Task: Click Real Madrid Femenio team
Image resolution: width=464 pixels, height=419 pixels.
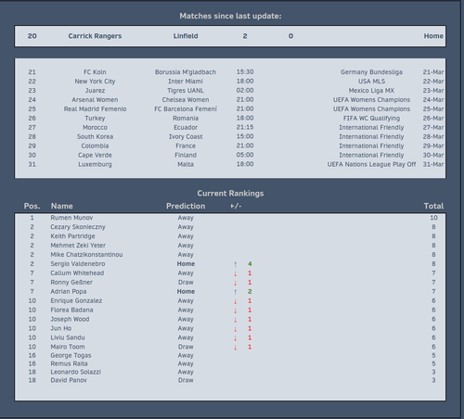Action: [95, 109]
